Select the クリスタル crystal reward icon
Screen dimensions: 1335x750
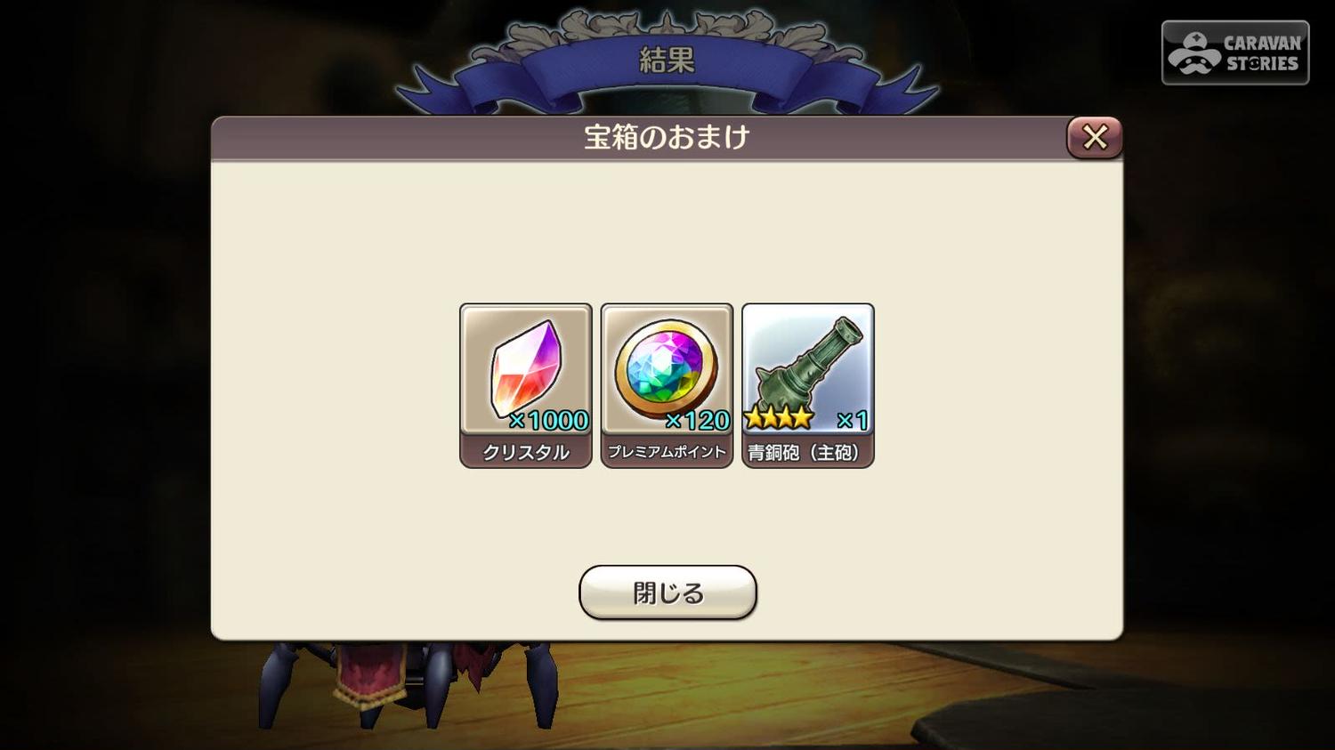click(x=525, y=369)
